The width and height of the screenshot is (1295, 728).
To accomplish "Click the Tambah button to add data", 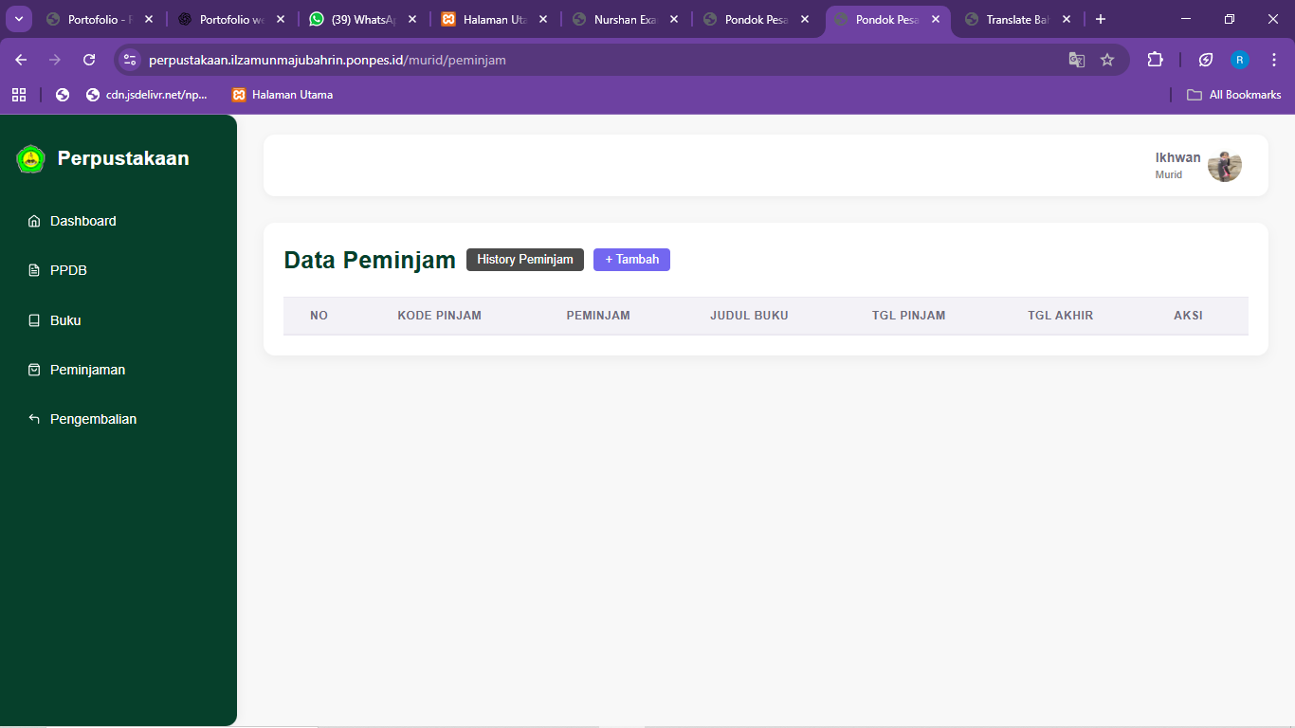I will 631,259.
